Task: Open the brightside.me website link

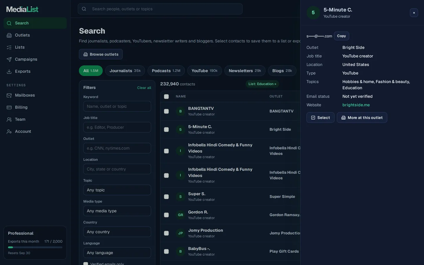Action: pyautogui.click(x=356, y=105)
